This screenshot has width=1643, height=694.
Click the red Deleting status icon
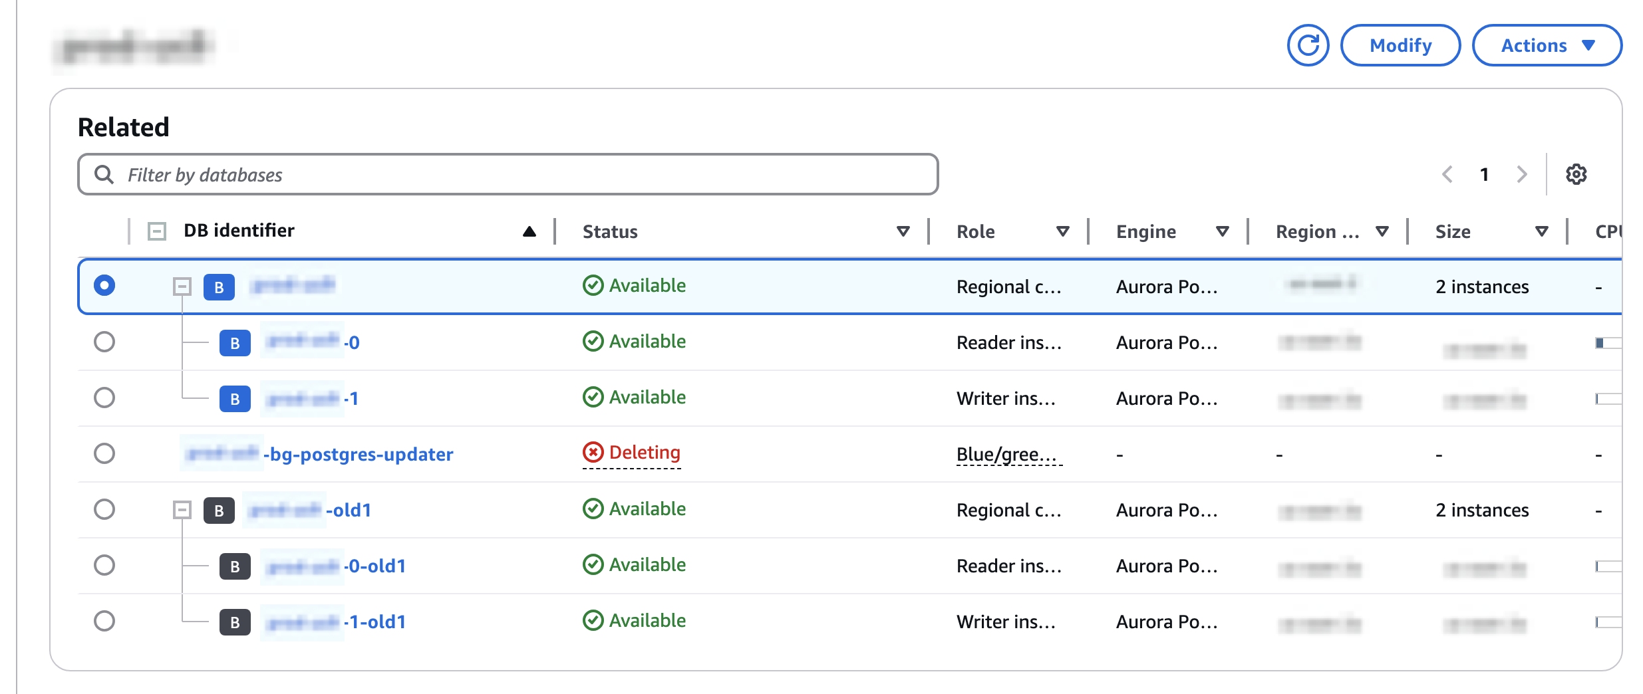593,452
